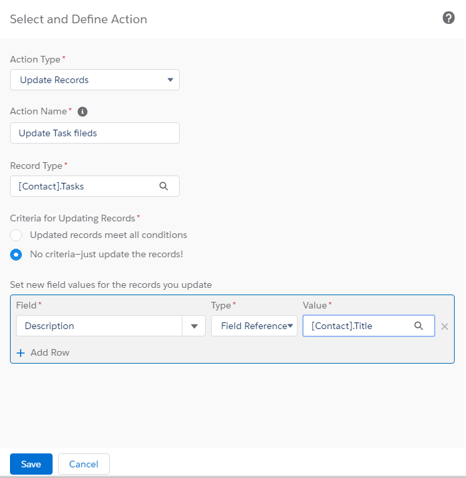This screenshot has height=478, width=466.
Task: Click the search icon in Record Type field
Action: pos(164,186)
